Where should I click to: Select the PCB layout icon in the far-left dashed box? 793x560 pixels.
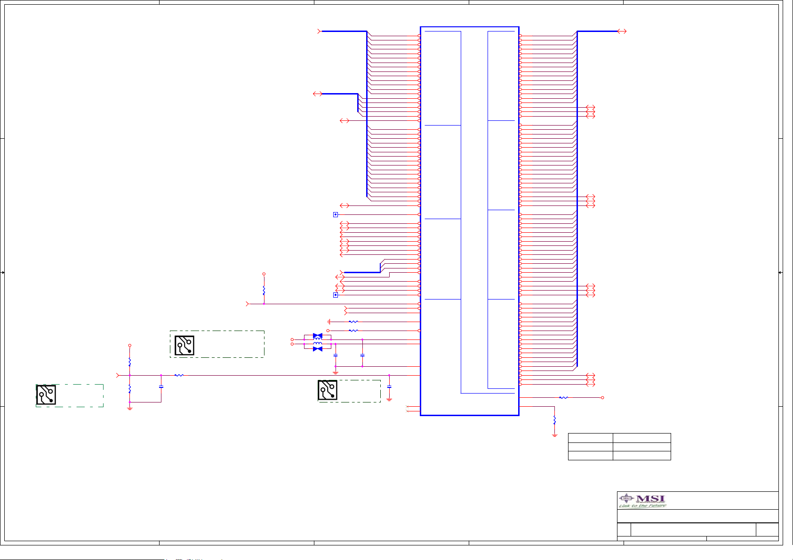(x=46, y=394)
